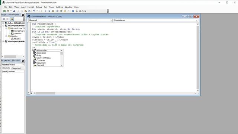
Task: Undo the last edit
Action: point(34,11)
